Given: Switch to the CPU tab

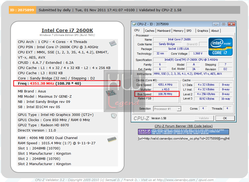Looking at the screenshot, I should pyautogui.click(x=137, y=30).
